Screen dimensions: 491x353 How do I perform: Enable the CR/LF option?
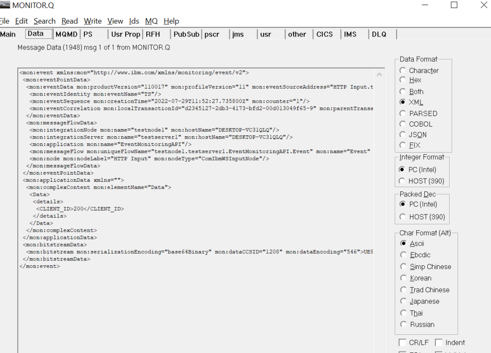click(x=403, y=342)
